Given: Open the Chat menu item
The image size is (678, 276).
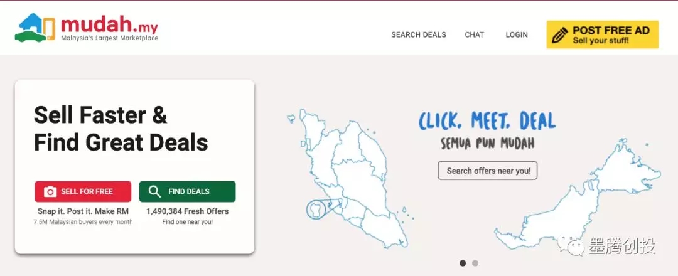Looking at the screenshot, I should point(474,35).
